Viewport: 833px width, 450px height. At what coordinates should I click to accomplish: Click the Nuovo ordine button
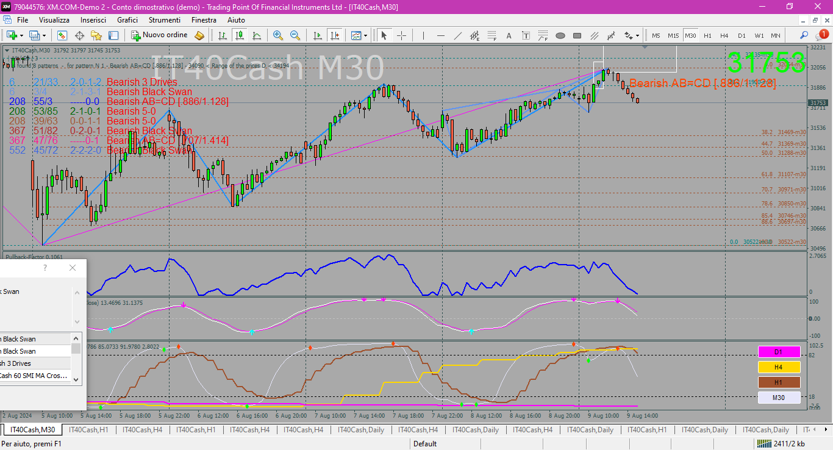point(159,35)
